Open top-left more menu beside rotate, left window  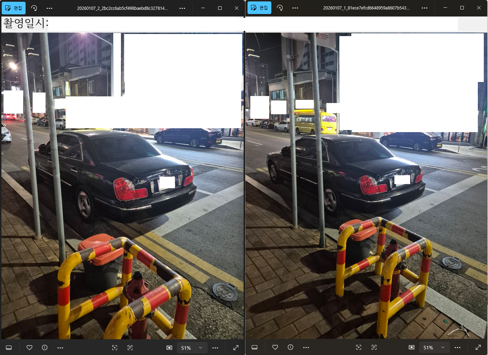coord(49,8)
